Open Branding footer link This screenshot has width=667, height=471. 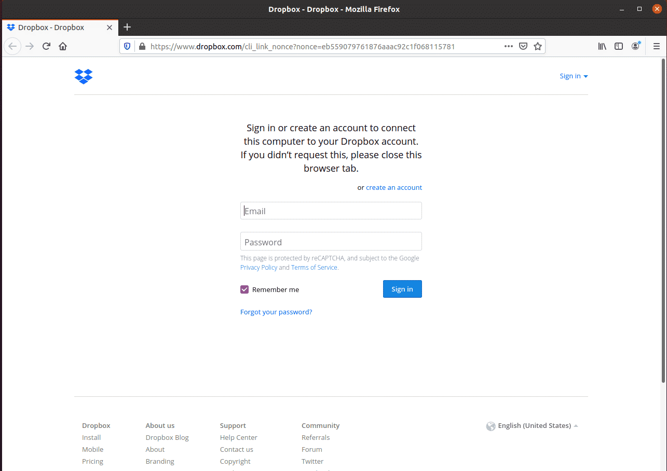(160, 462)
